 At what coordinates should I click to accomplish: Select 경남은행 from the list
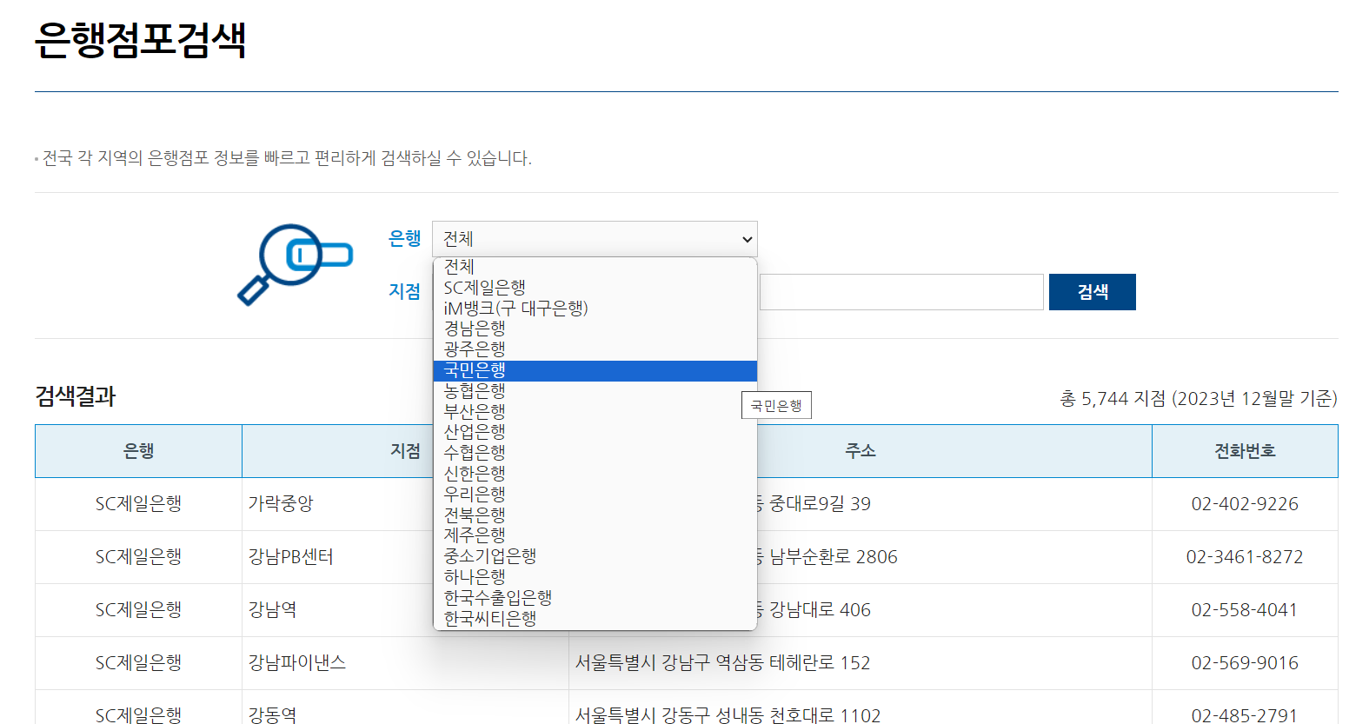[595, 329]
